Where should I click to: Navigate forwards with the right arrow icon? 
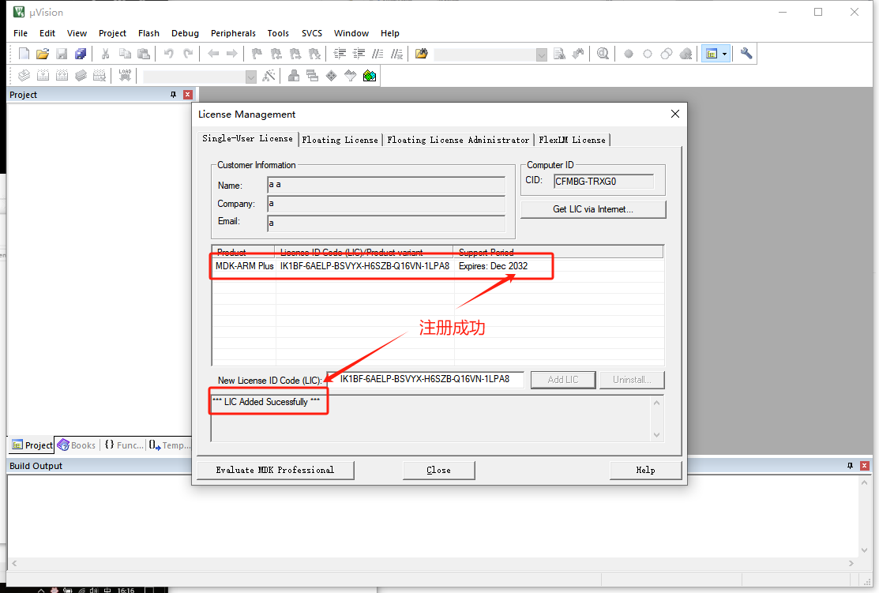[231, 54]
